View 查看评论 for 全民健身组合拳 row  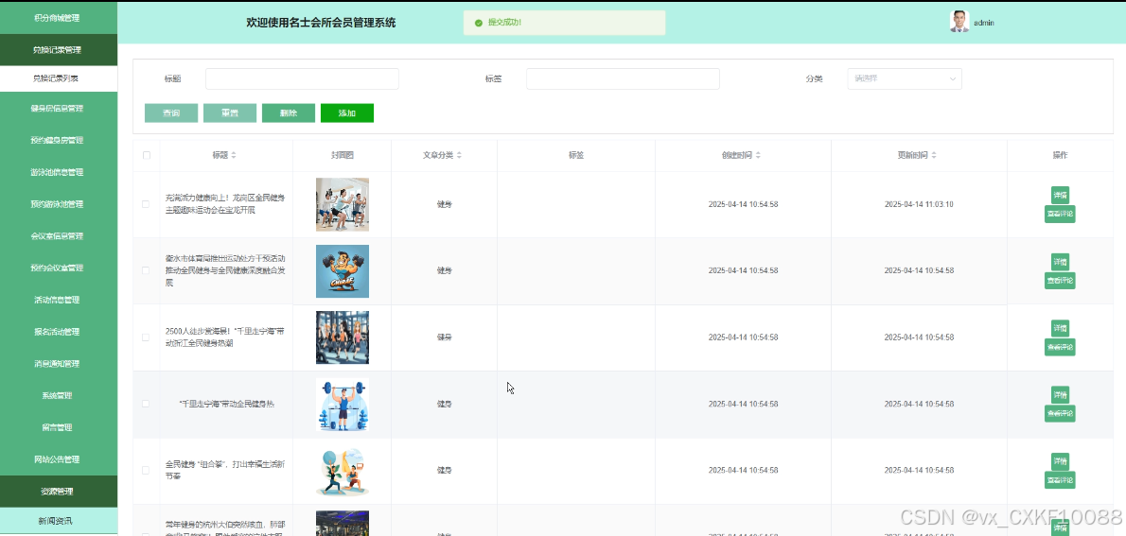[1060, 480]
